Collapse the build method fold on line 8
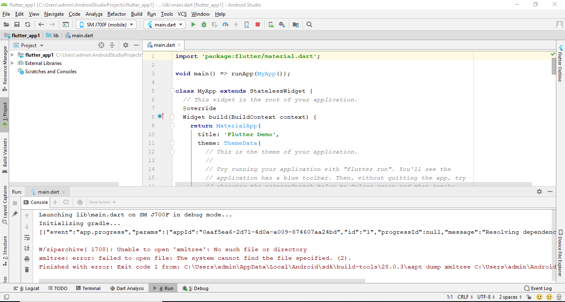The image size is (565, 302). coord(172,117)
